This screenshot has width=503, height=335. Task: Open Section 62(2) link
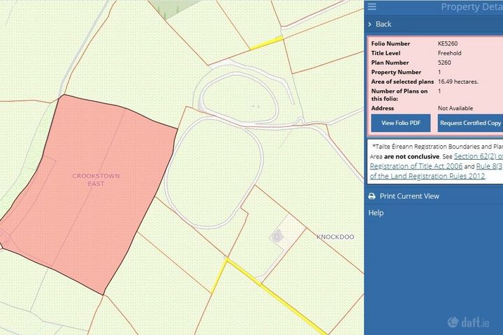point(479,156)
